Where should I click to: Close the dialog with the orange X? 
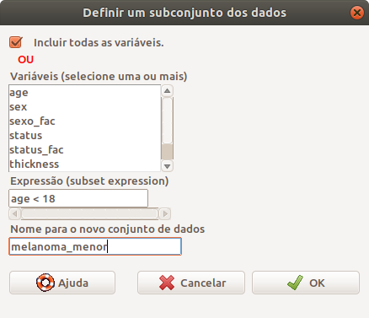coord(357,13)
